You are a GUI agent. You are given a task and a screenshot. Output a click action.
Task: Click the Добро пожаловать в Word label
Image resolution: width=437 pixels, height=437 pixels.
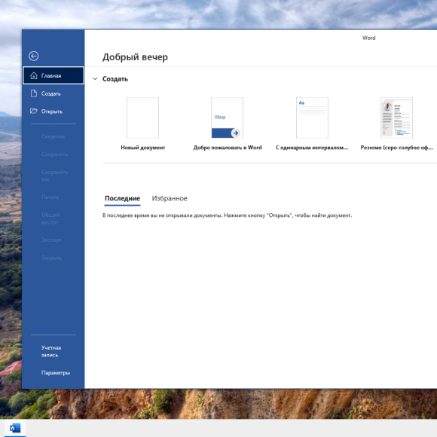click(x=228, y=148)
